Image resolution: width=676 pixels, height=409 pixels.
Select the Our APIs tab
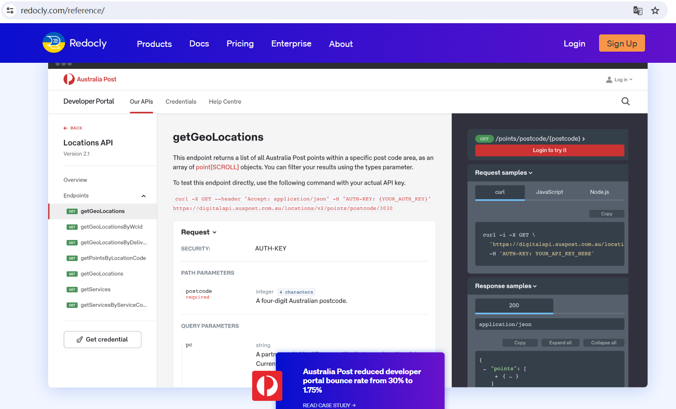point(141,102)
